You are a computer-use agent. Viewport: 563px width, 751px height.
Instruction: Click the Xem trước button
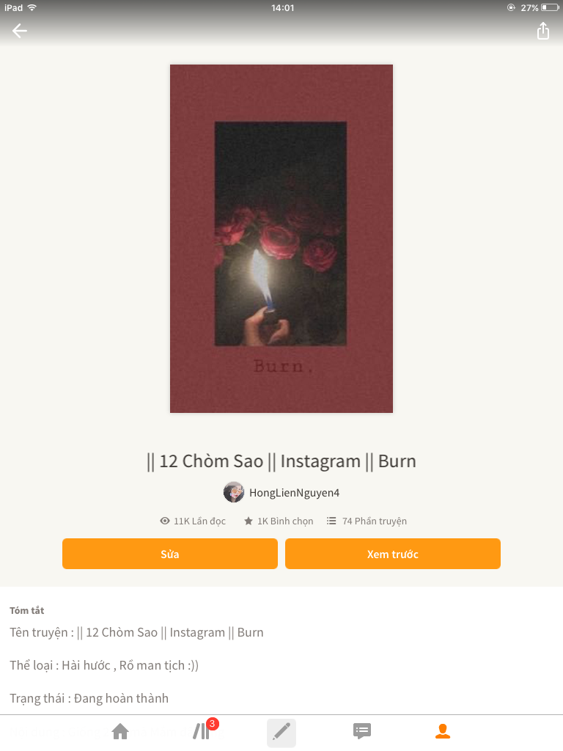393,554
